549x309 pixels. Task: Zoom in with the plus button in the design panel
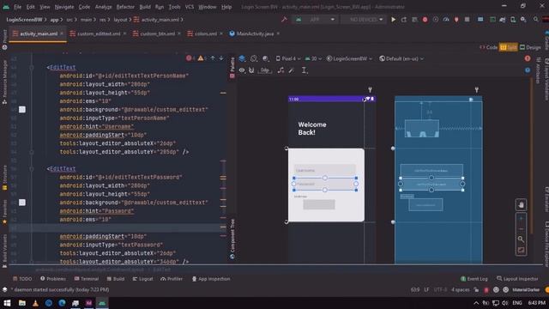521,219
